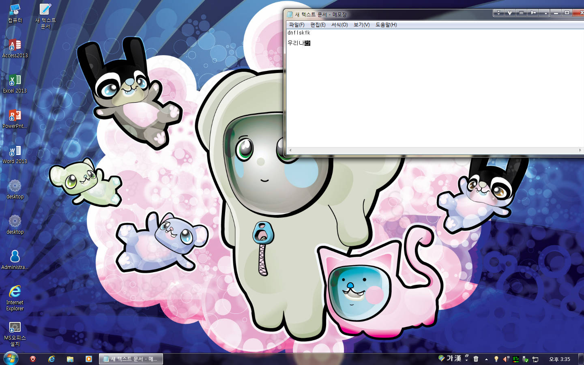Click the red power shortcut on taskbar
This screenshot has width=584, height=365.
click(33, 359)
